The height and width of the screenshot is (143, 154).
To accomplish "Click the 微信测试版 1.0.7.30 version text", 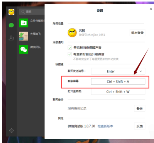I will [81, 126].
